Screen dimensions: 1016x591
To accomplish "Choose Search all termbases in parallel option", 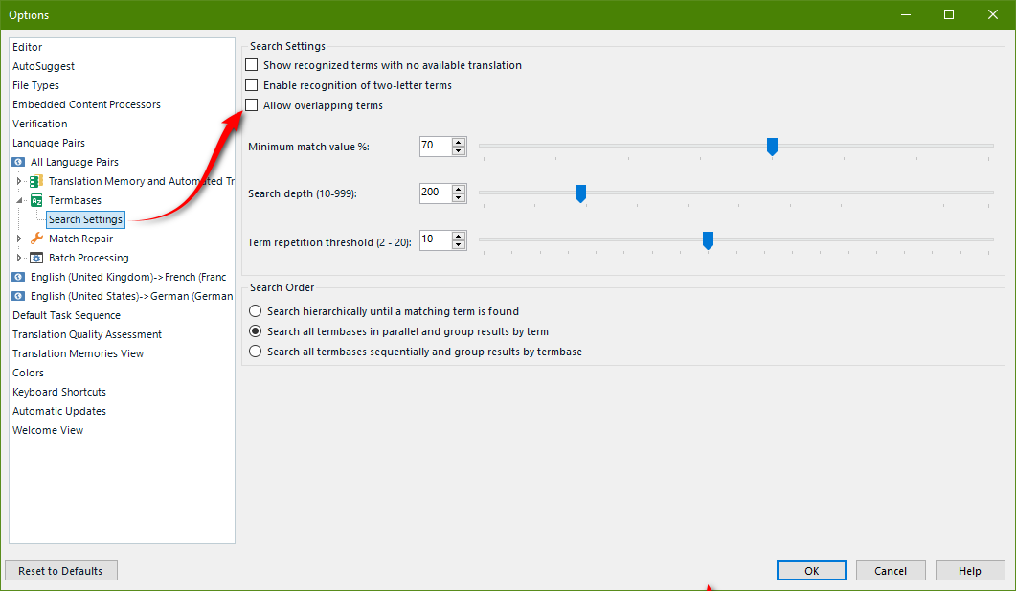I will (256, 331).
